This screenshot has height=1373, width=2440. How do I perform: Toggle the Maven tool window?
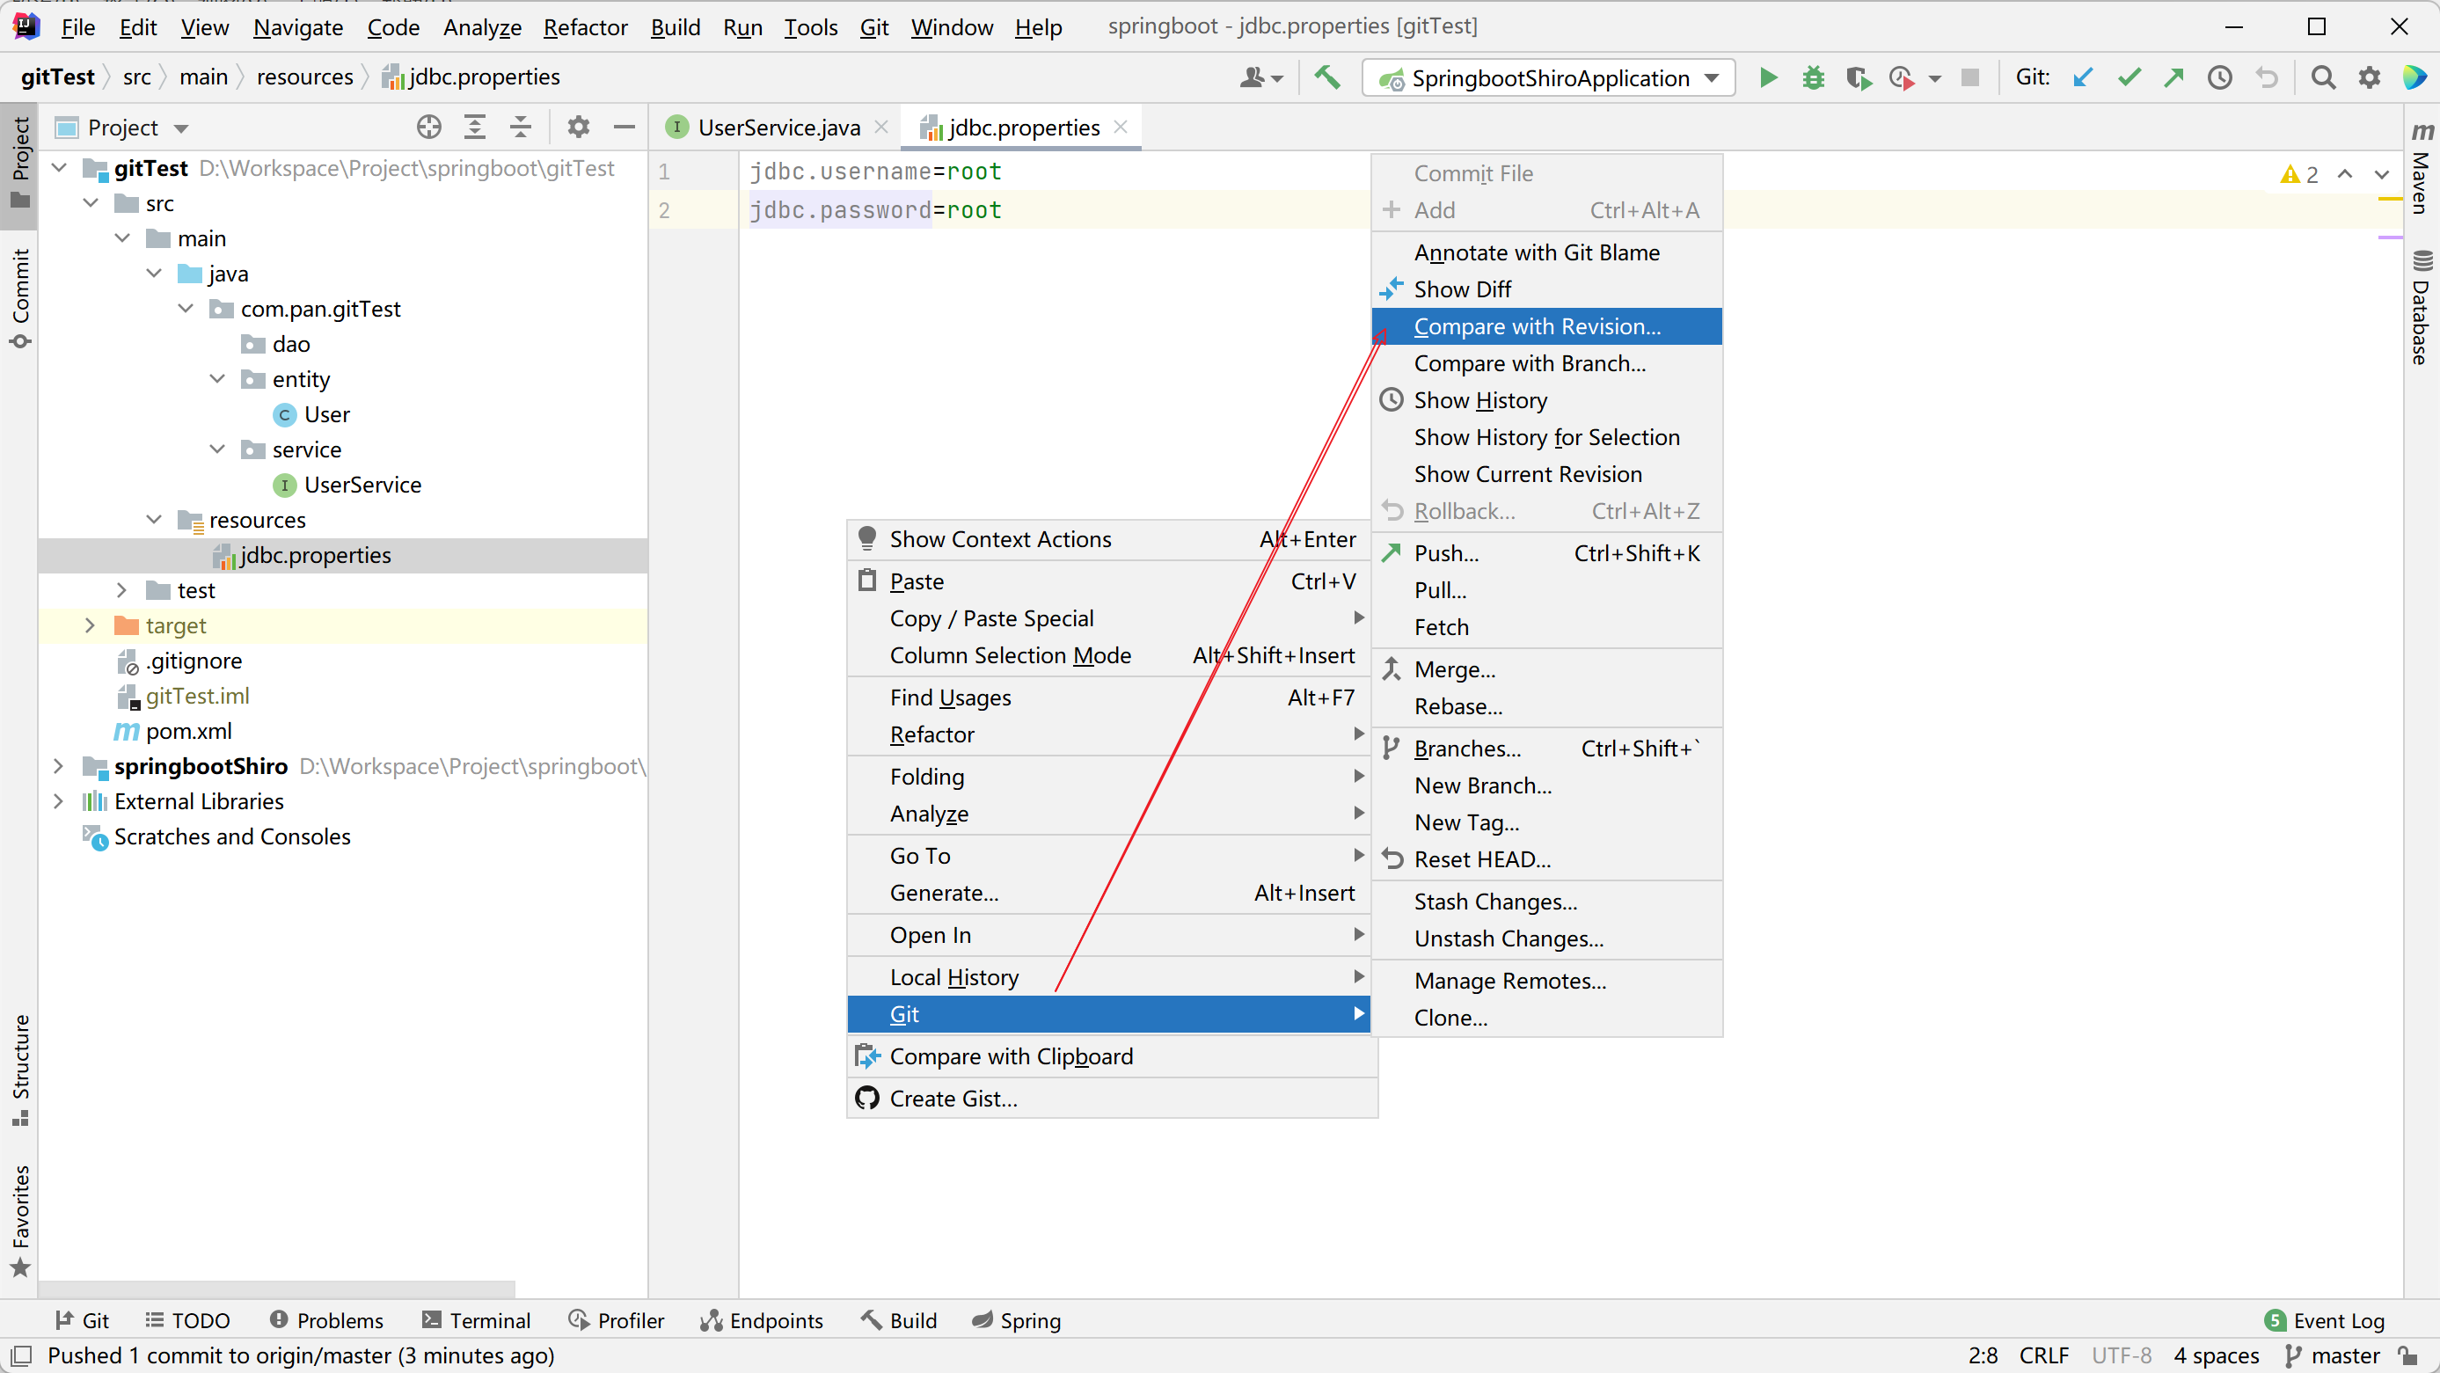point(2421,171)
